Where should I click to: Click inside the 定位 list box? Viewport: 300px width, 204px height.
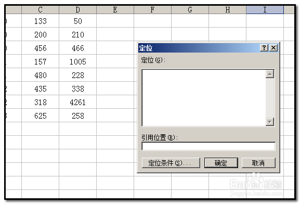click(204, 98)
